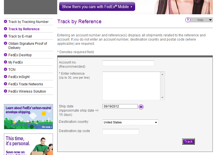The image size is (217, 155).
Task: Open Track by Tracking Number page
Action: point(28,22)
